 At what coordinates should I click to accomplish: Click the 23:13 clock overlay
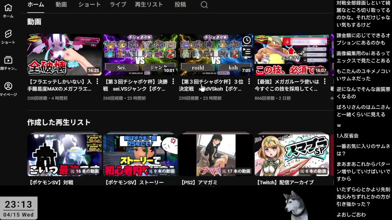18,204
